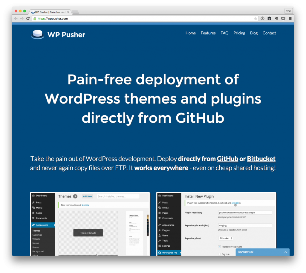Click the WP Pusher site title text

tap(66, 35)
